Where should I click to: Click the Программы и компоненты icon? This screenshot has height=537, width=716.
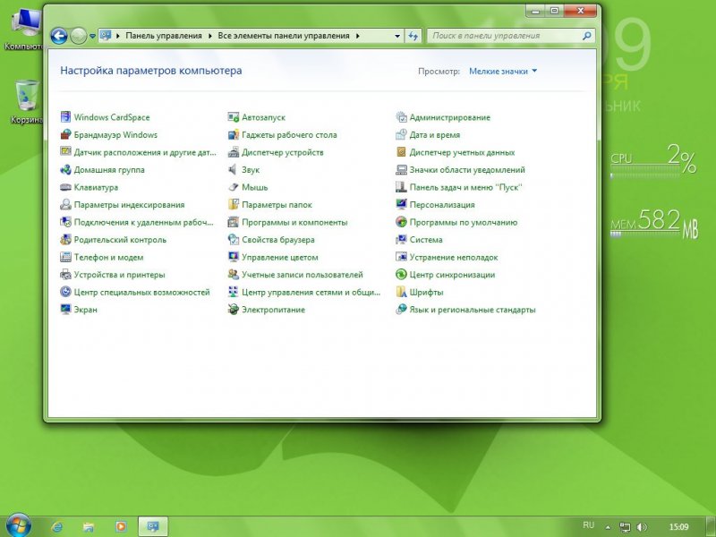[x=234, y=222]
